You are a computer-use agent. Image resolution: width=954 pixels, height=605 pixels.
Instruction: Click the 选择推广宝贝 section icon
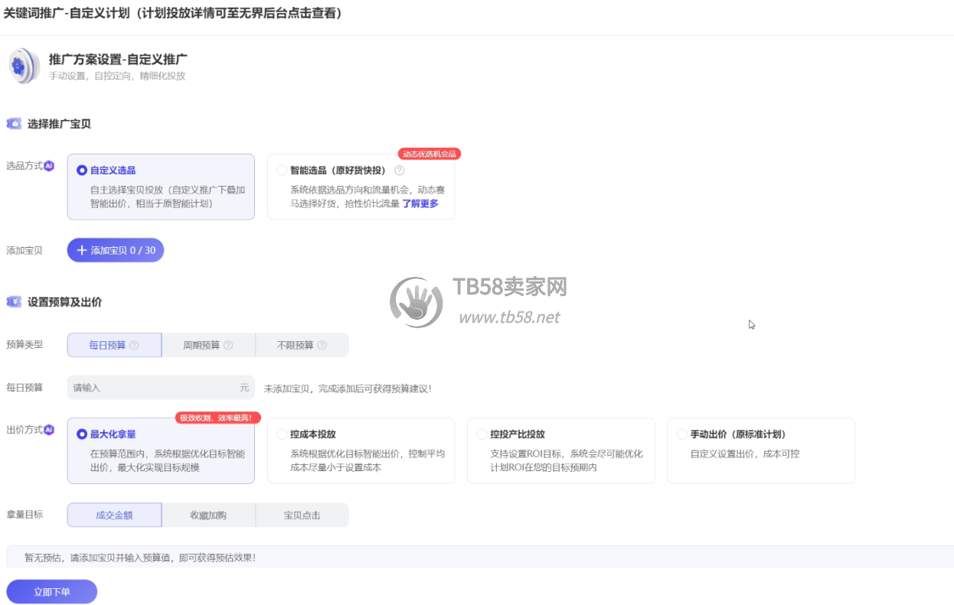click(x=14, y=124)
